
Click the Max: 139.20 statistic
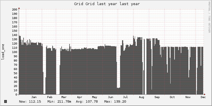115,101
